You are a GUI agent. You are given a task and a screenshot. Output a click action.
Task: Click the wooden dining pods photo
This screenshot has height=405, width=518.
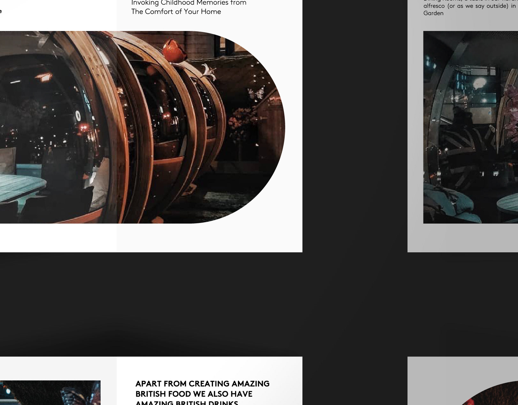142,127
